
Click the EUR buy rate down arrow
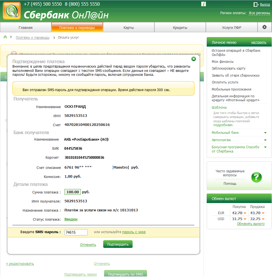pyautogui.click(x=245, y=213)
